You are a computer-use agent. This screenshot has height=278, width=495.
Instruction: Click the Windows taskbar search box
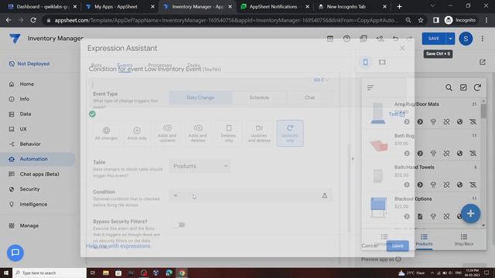click(x=49, y=273)
